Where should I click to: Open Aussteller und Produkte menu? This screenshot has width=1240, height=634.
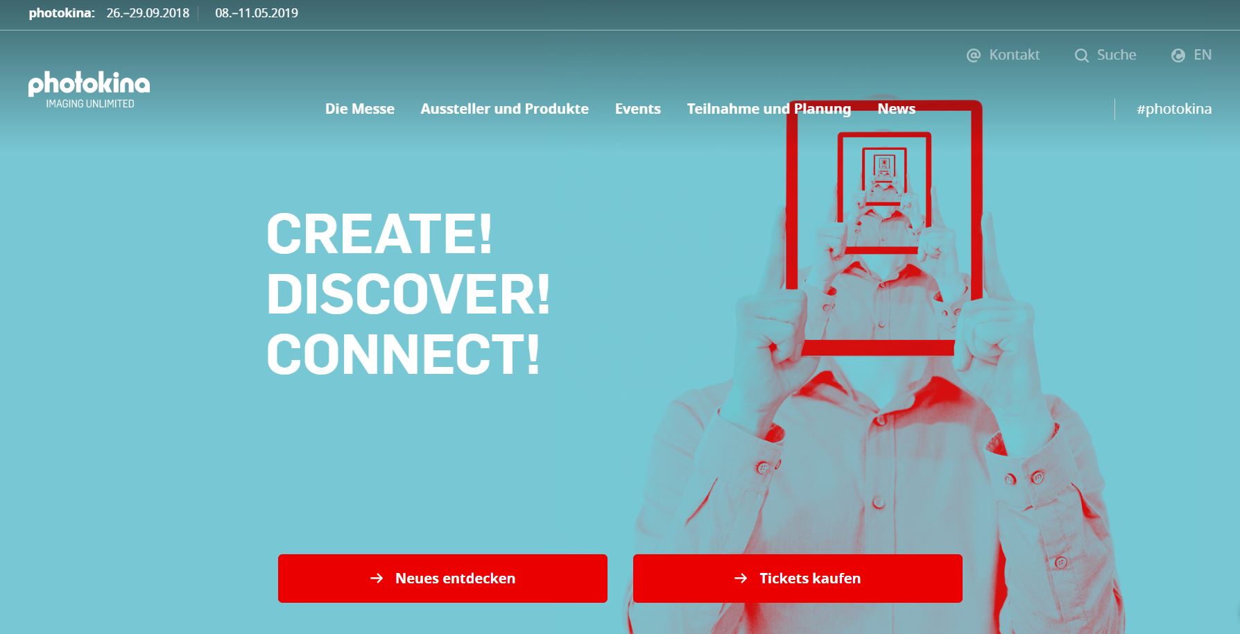504,109
